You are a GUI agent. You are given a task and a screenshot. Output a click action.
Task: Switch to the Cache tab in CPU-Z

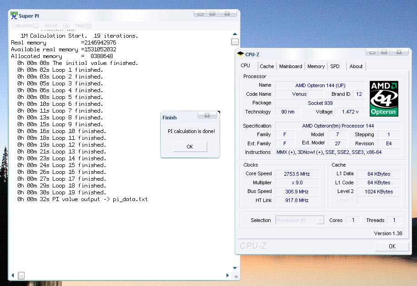(x=267, y=66)
